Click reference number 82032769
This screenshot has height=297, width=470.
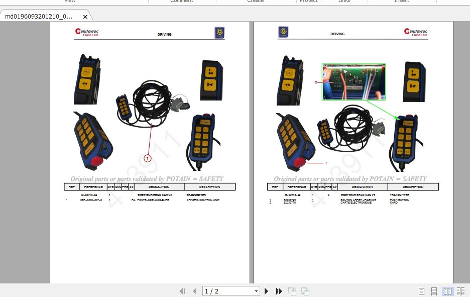point(290,200)
